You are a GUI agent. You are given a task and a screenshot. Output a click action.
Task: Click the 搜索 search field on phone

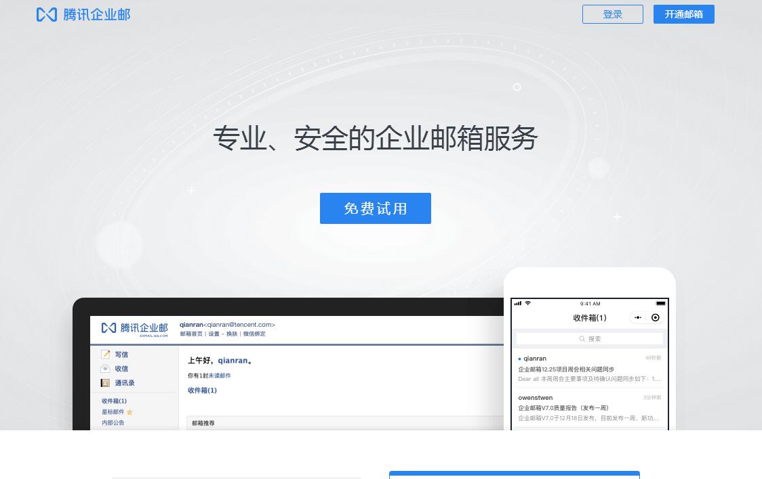pyautogui.click(x=589, y=339)
